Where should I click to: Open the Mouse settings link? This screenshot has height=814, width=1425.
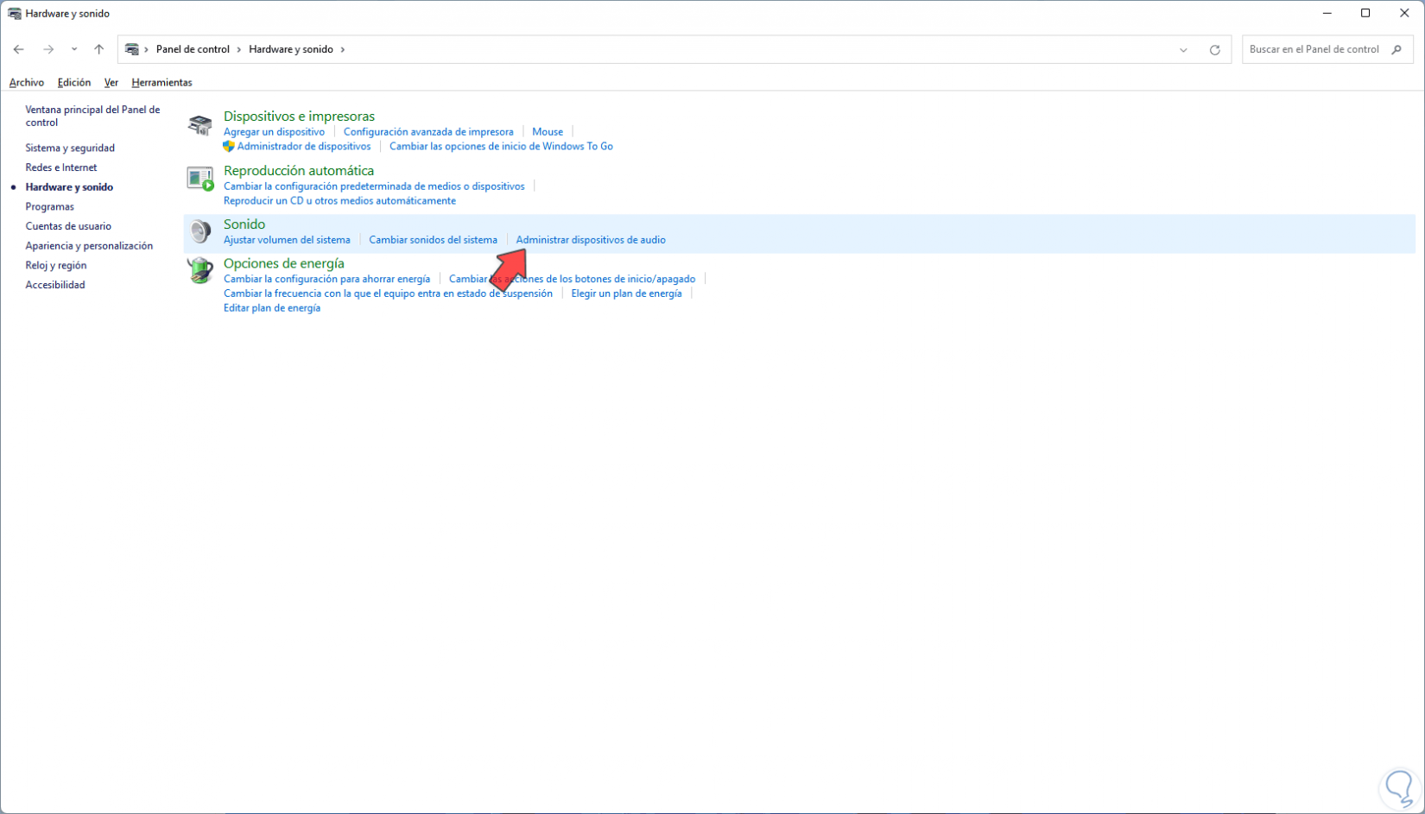click(x=548, y=132)
